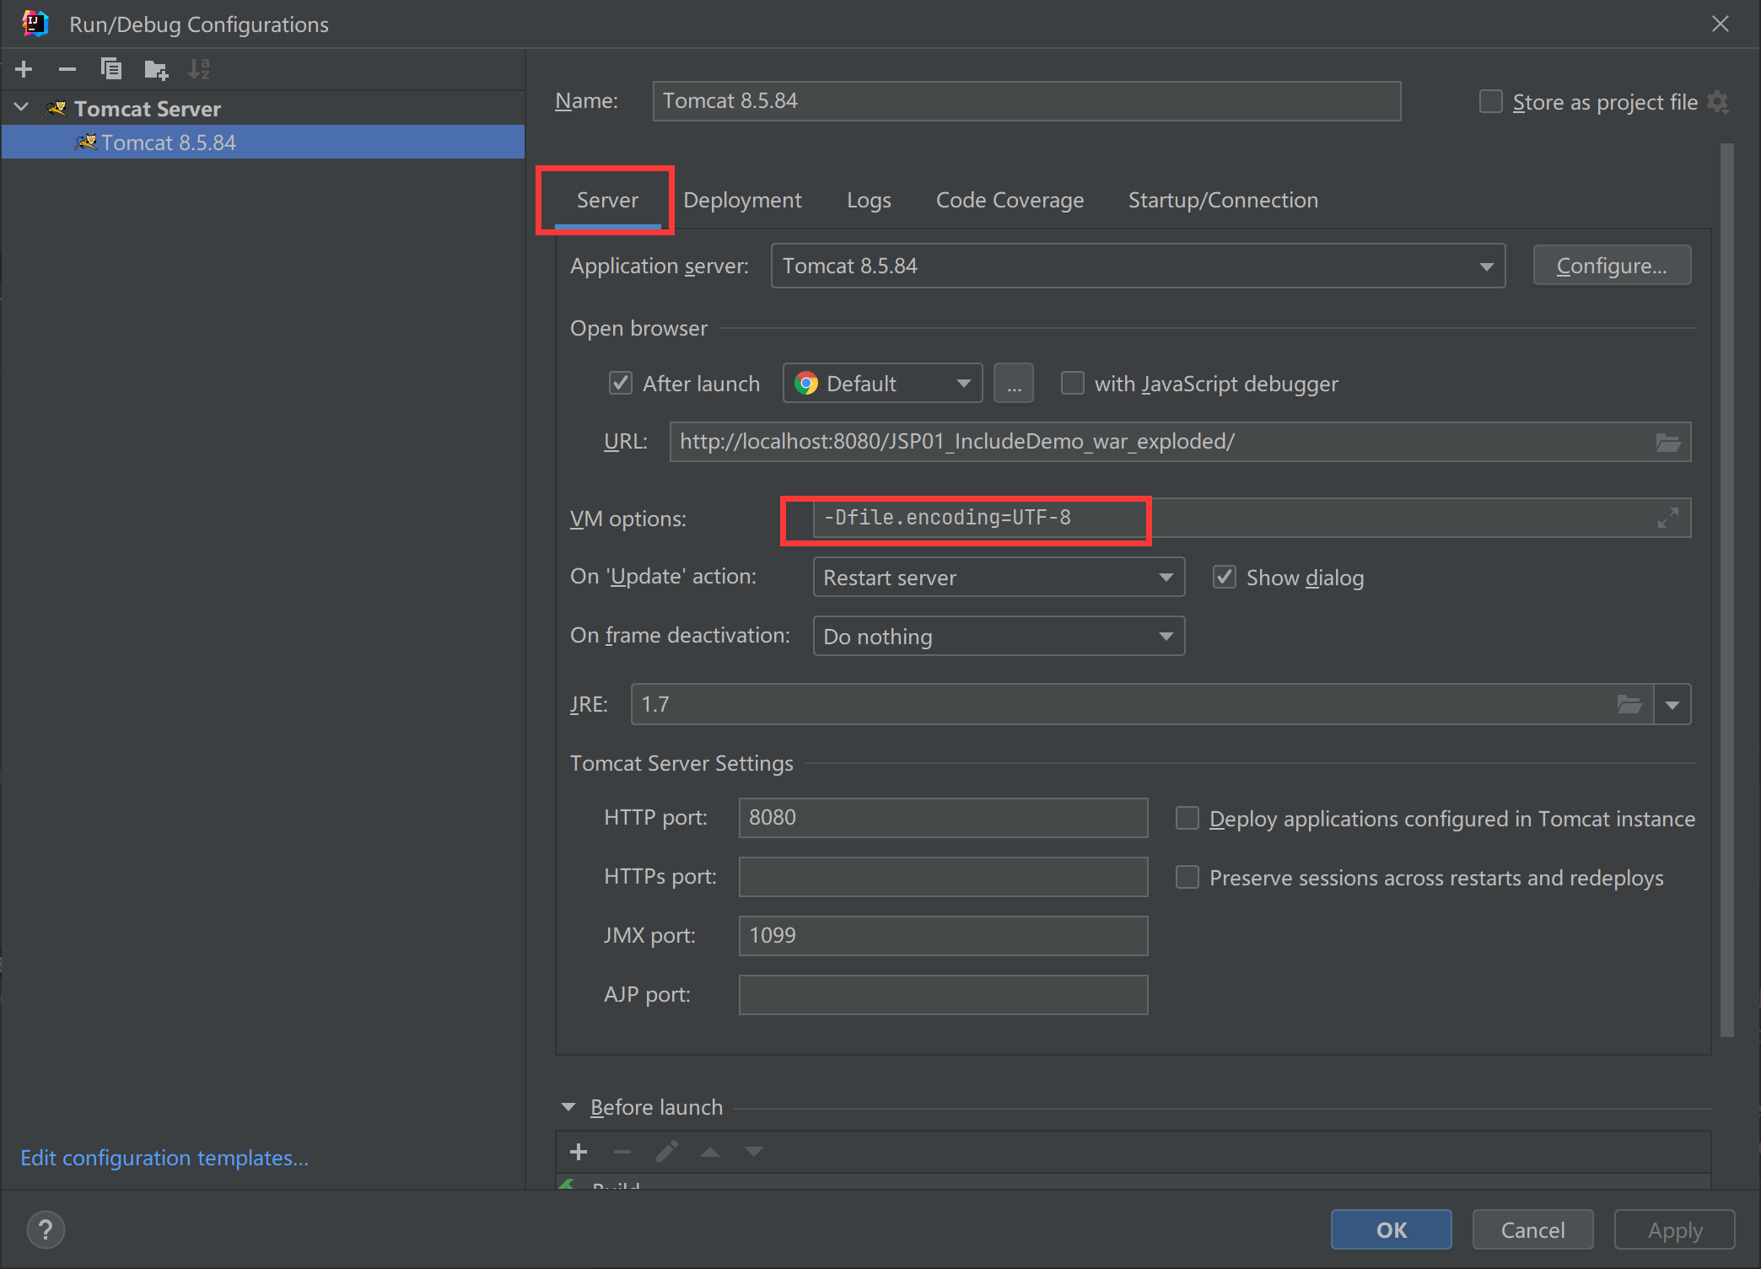Viewport: 1761px width, 1269px height.
Task: Click the Add New Configuration plus icon
Action: tap(24, 69)
